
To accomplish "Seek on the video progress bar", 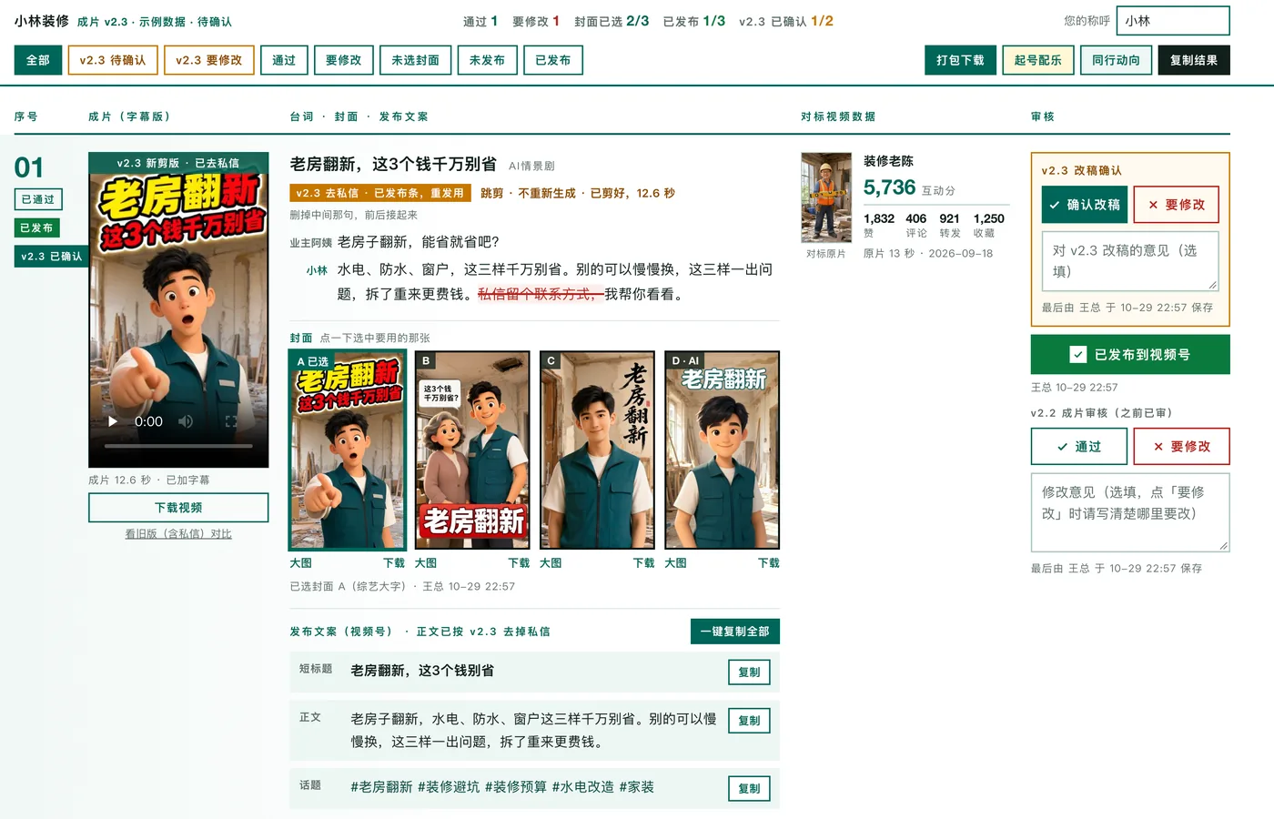I will [x=178, y=446].
